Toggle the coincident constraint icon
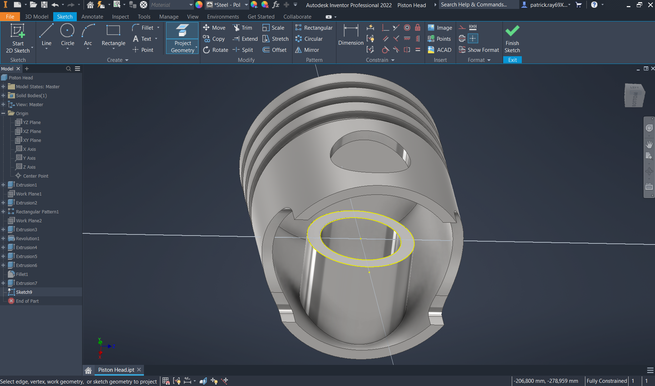 pos(385,28)
